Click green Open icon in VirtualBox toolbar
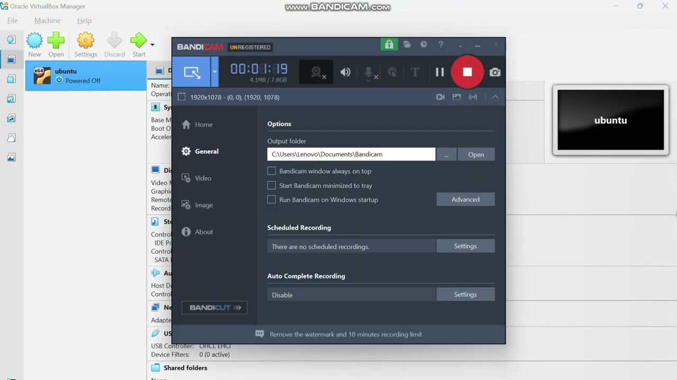The width and height of the screenshot is (677, 380). pyautogui.click(x=56, y=45)
